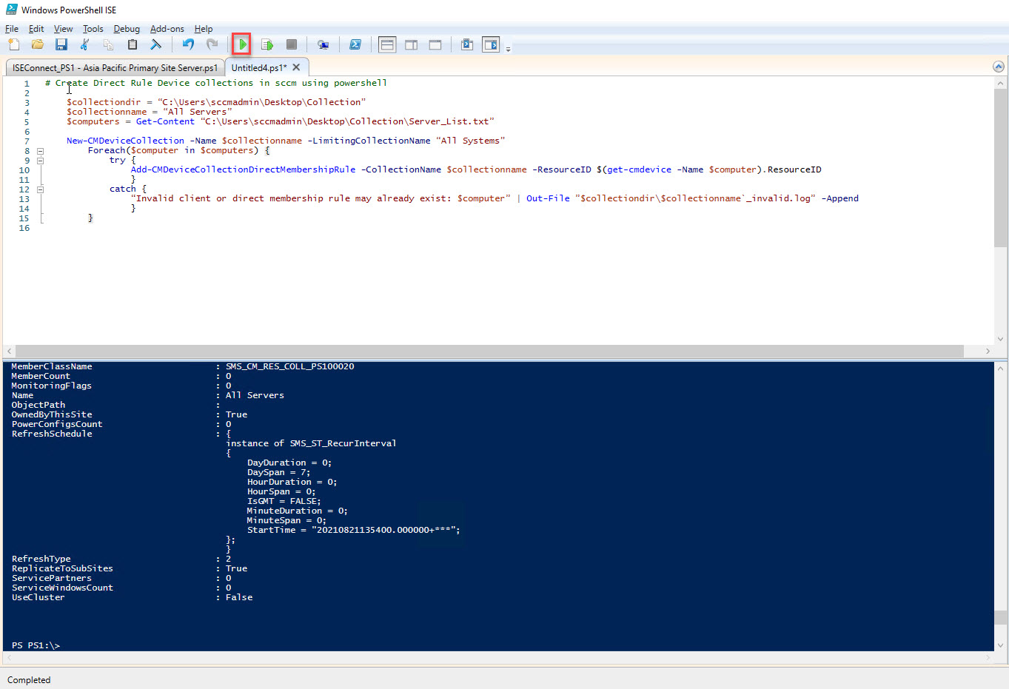Show script pane maximized layout

coord(435,45)
